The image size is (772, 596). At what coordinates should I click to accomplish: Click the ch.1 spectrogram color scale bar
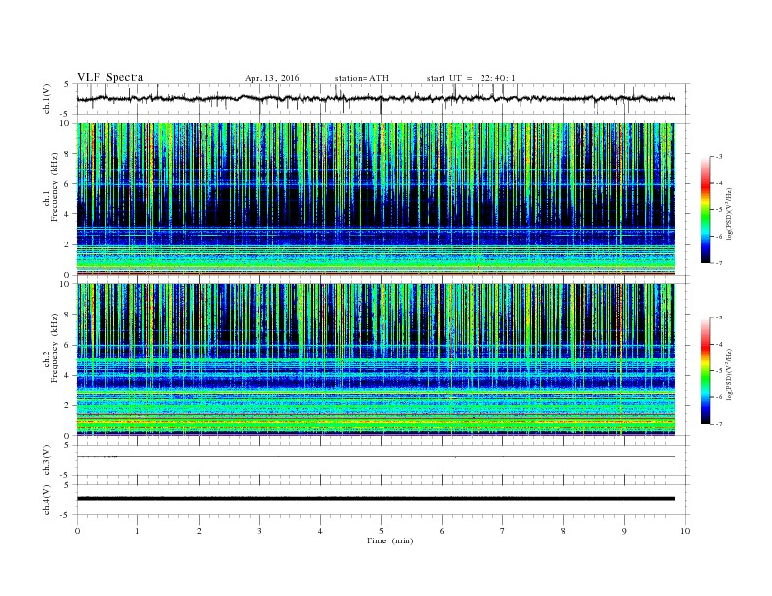click(x=705, y=210)
